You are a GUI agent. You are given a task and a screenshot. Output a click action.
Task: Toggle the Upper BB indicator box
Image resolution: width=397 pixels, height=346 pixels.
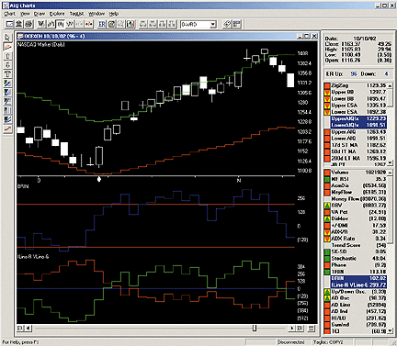(x=327, y=93)
